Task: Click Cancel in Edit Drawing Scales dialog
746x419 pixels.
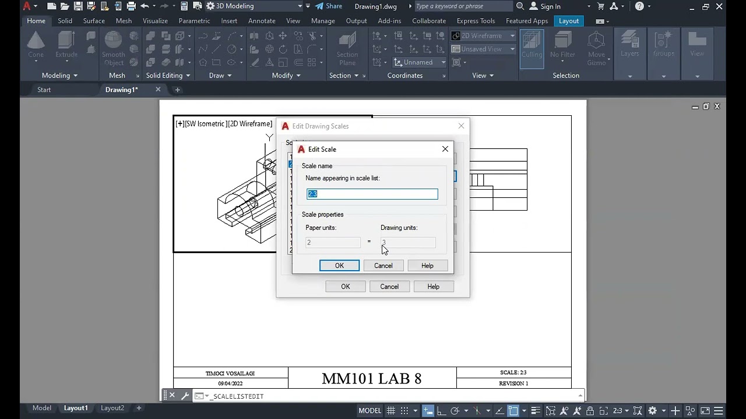Action: point(389,286)
